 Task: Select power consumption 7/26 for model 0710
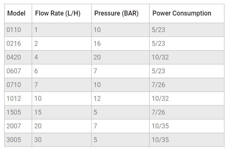(x=158, y=85)
